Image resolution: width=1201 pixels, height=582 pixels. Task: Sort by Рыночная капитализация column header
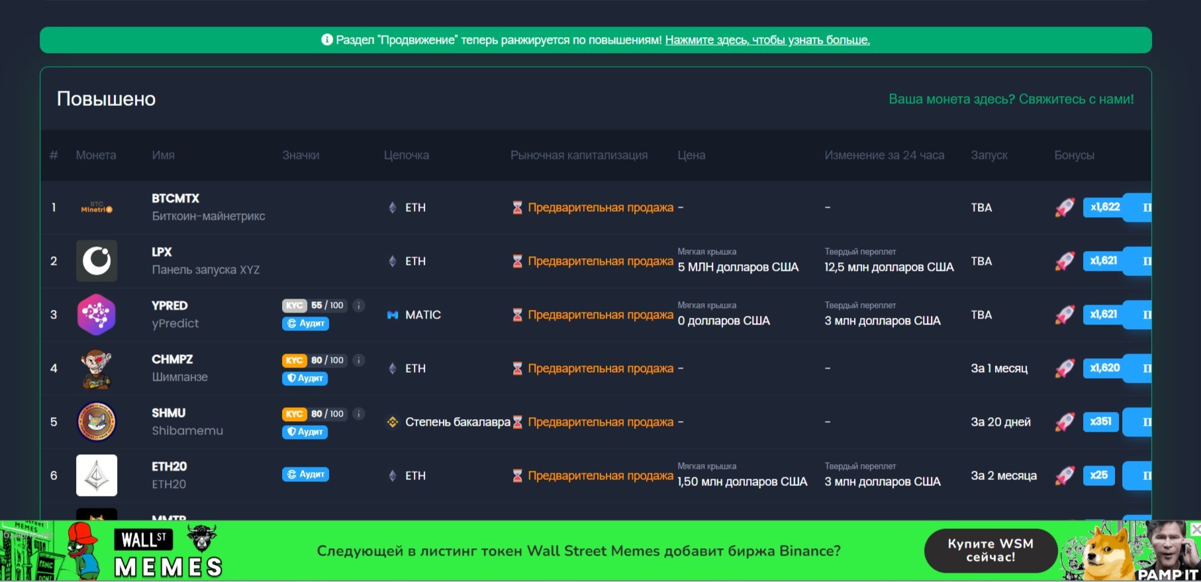579,155
